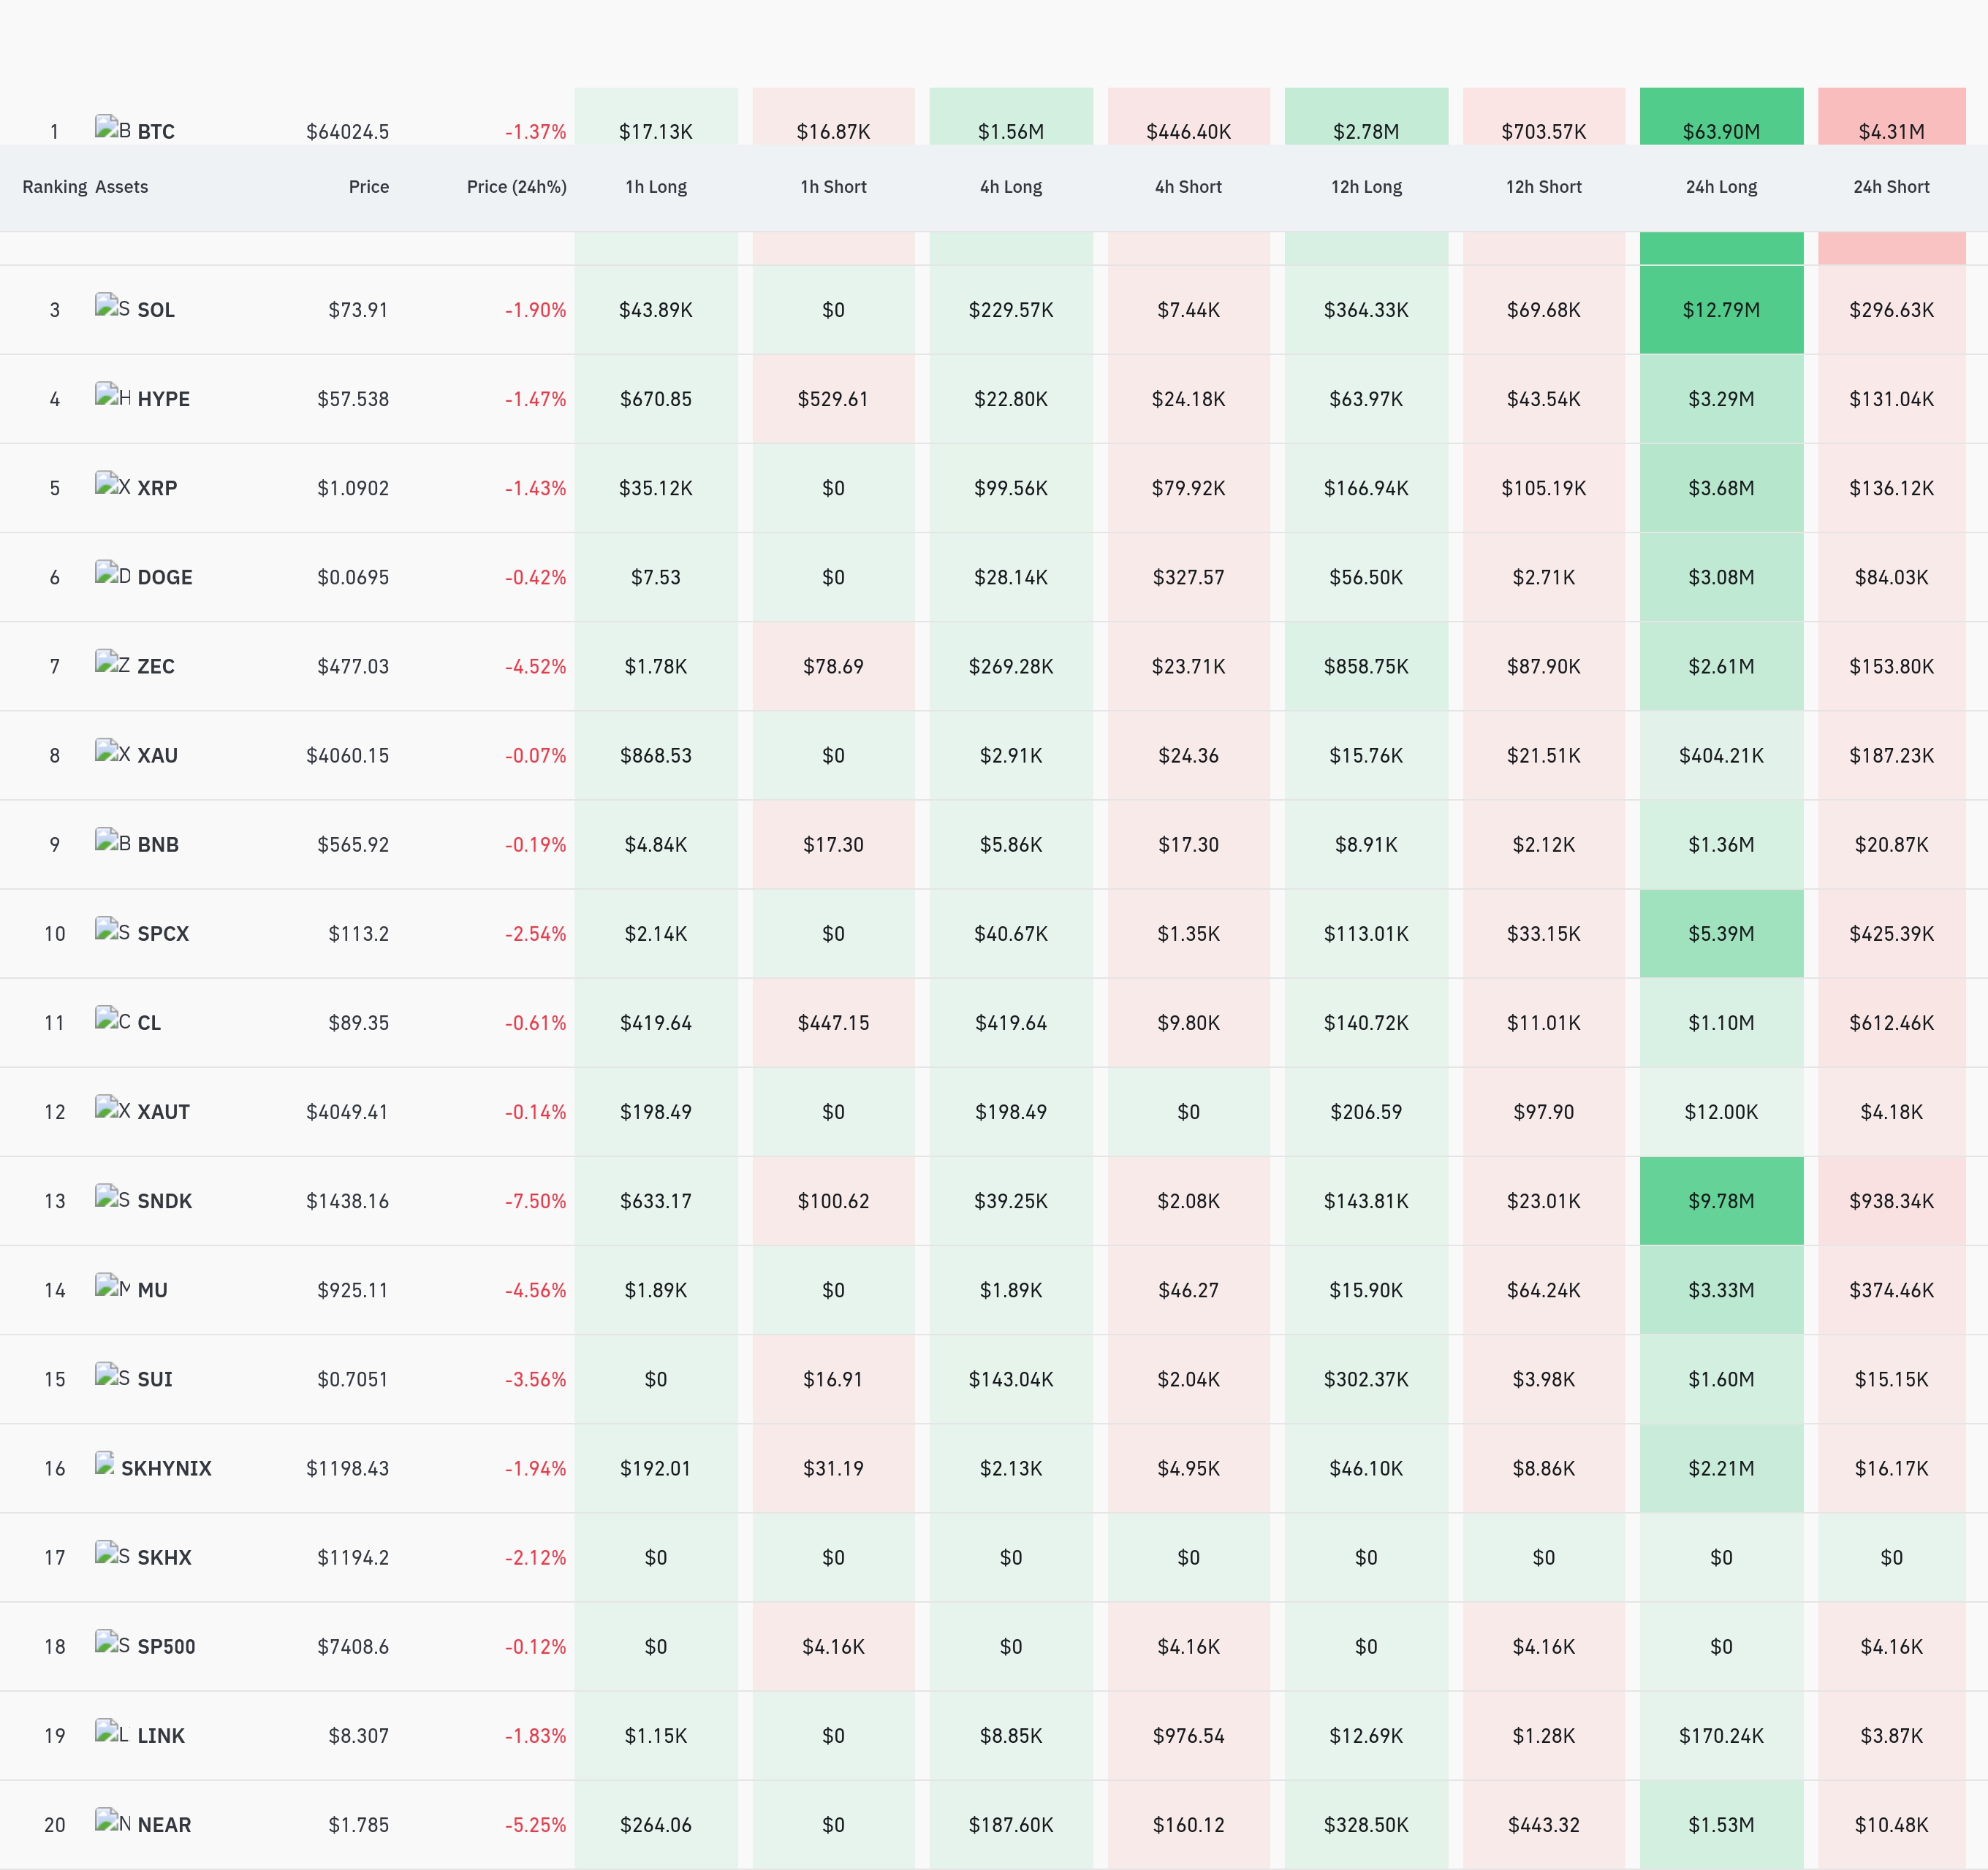
Task: Sort by the Ranking column header
Action: click(55, 187)
